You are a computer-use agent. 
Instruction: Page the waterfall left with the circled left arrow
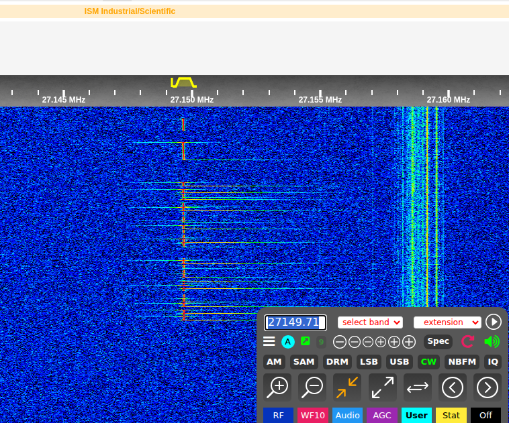tap(453, 387)
